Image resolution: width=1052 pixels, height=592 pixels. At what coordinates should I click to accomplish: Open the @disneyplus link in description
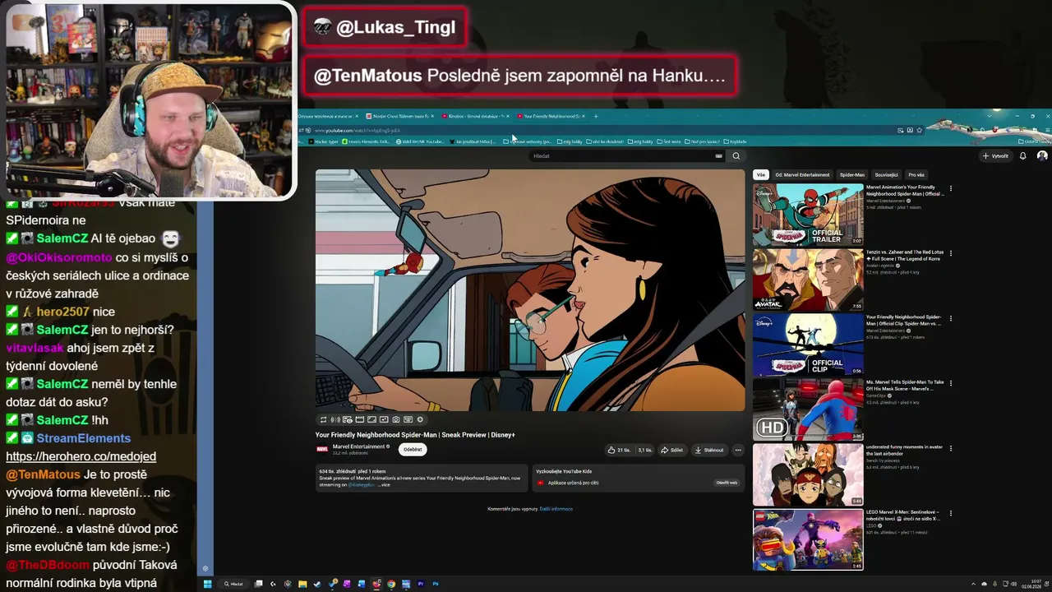tap(361, 485)
